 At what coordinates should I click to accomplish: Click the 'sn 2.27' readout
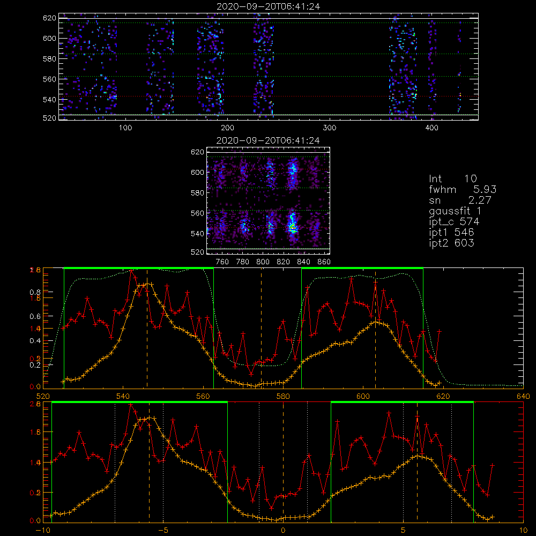460,200
